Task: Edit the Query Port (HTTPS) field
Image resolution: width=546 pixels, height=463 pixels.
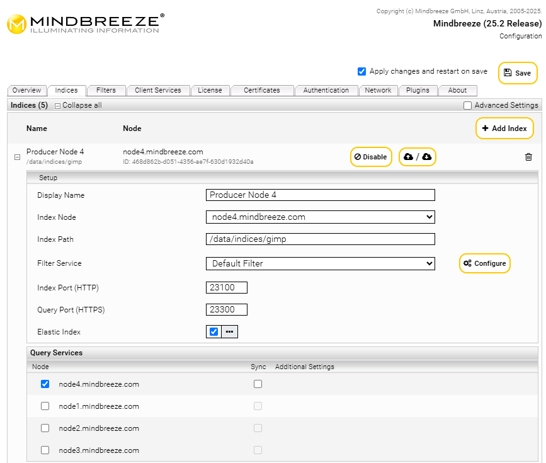Action: (227, 309)
